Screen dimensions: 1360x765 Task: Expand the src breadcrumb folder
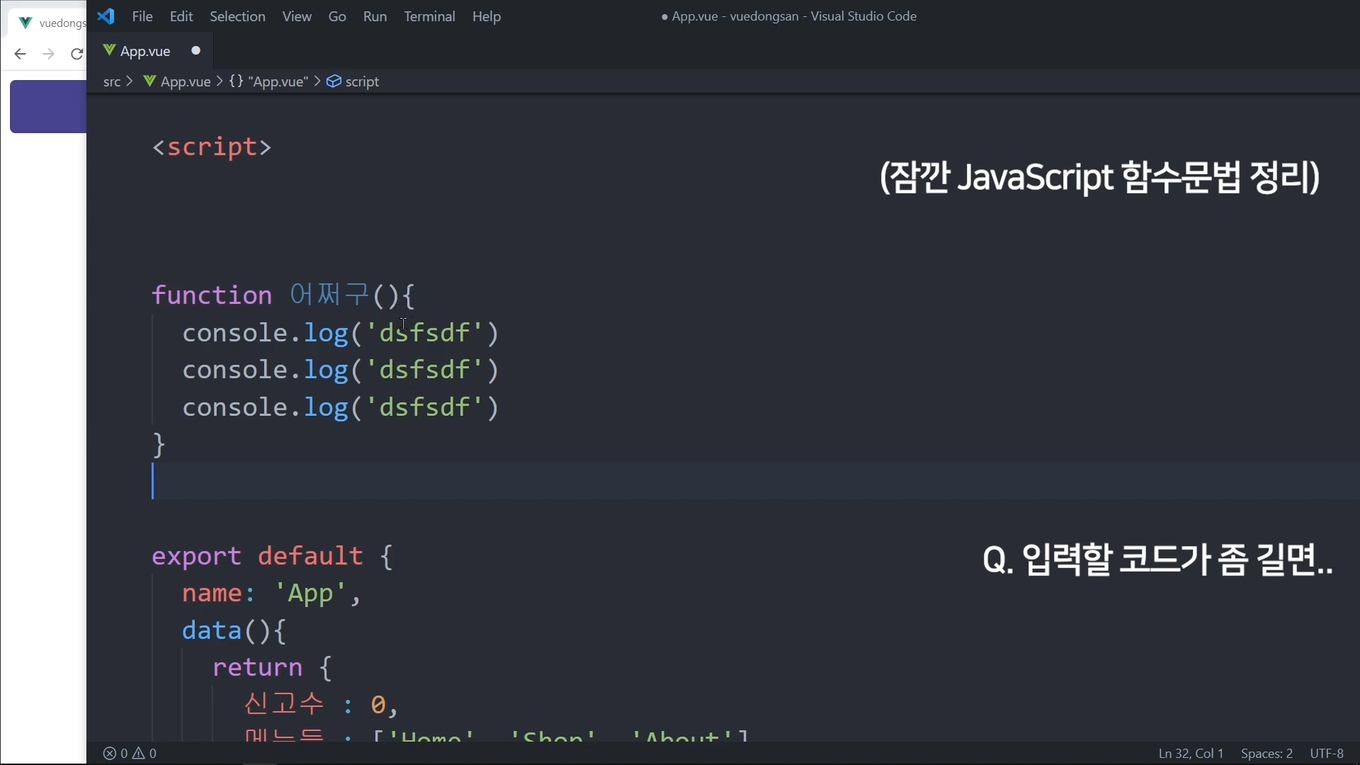[x=112, y=81]
